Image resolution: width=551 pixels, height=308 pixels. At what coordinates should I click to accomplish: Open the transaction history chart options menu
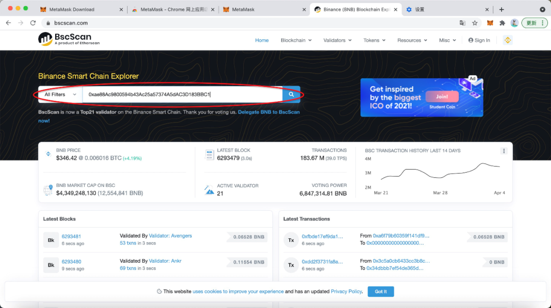(x=504, y=151)
